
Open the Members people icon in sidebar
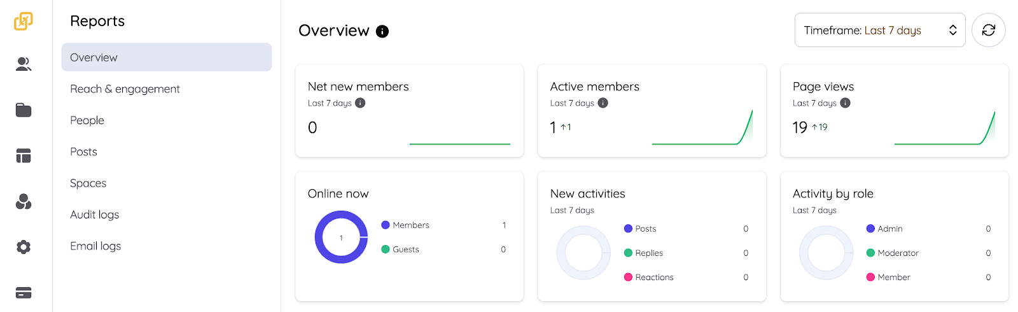tap(24, 64)
